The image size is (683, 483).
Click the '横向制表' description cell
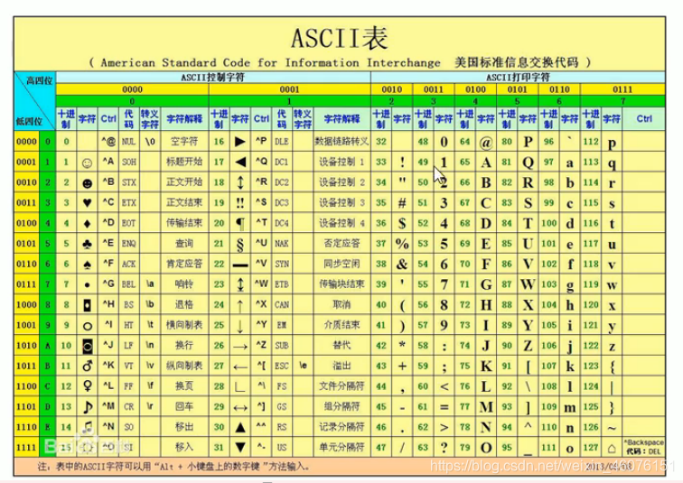pyautogui.click(x=184, y=325)
